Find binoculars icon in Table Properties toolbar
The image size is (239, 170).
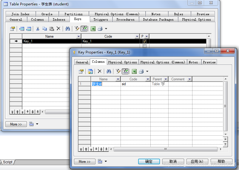(67, 29)
